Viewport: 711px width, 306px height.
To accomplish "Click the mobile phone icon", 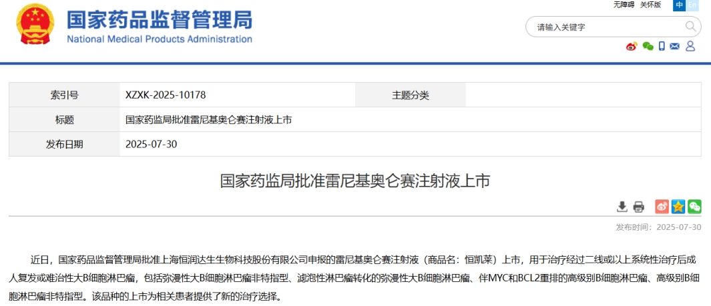I will [x=662, y=46].
